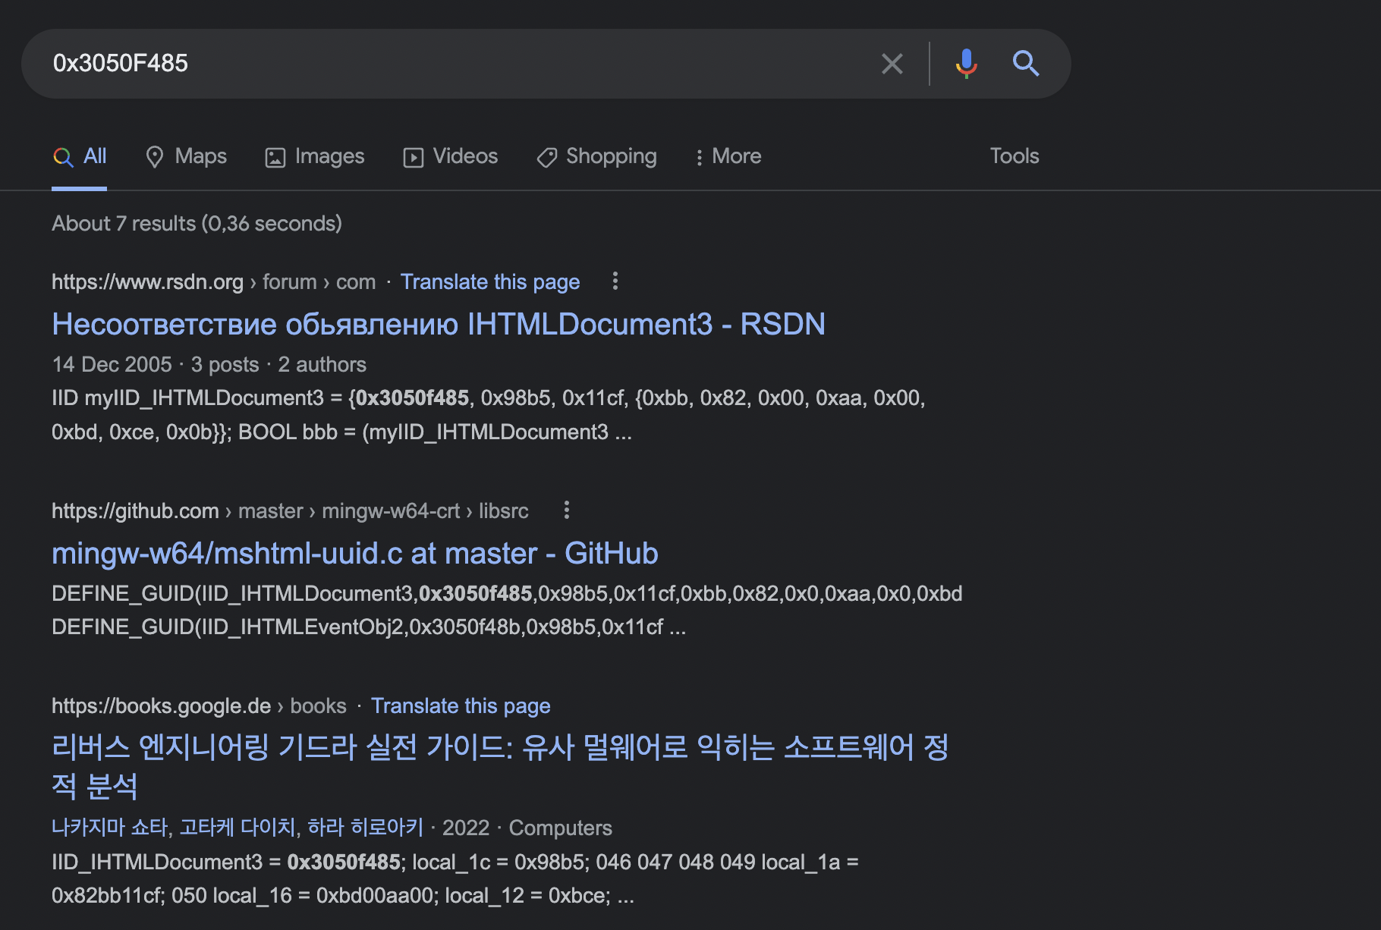Screen dimensions: 1381x930
Task: Open options for the rsdn.org result
Action: pos(615,281)
